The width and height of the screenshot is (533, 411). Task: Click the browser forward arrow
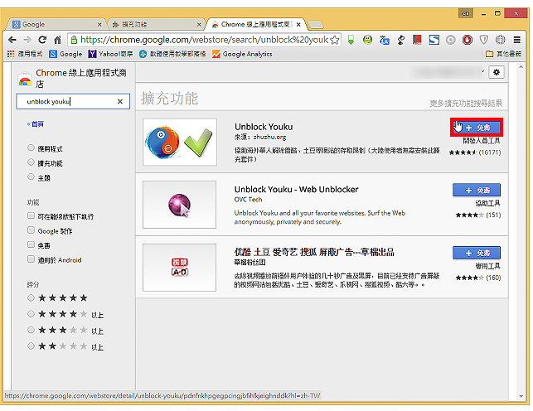27,40
